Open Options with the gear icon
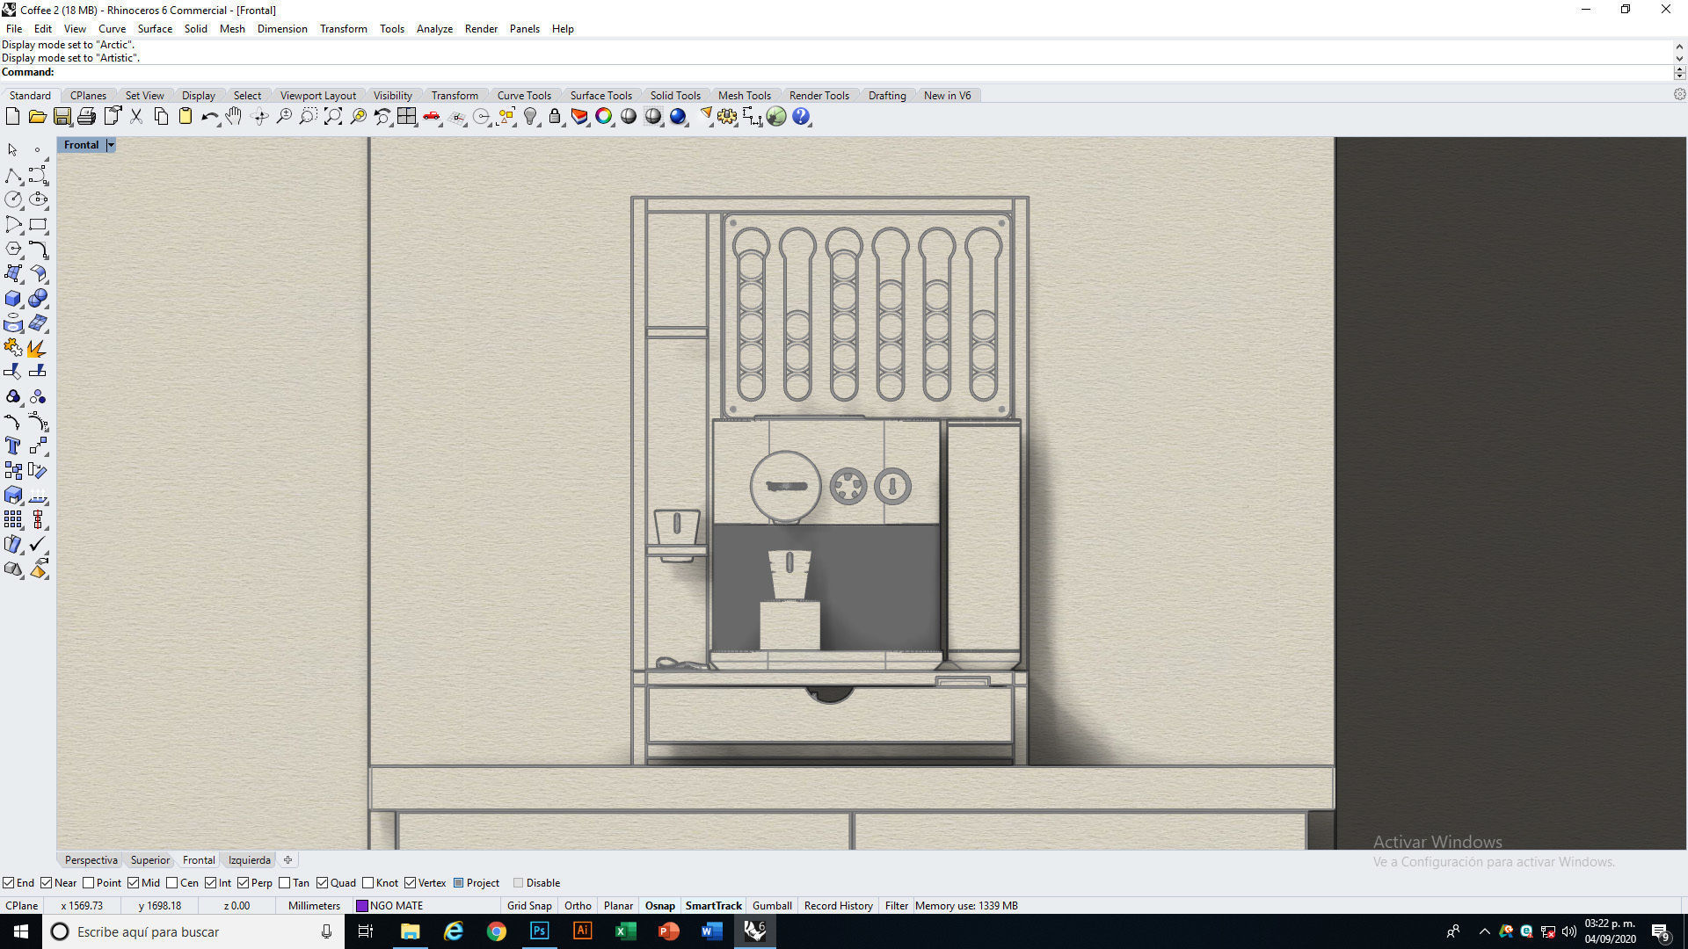The width and height of the screenshot is (1688, 949). tap(727, 116)
